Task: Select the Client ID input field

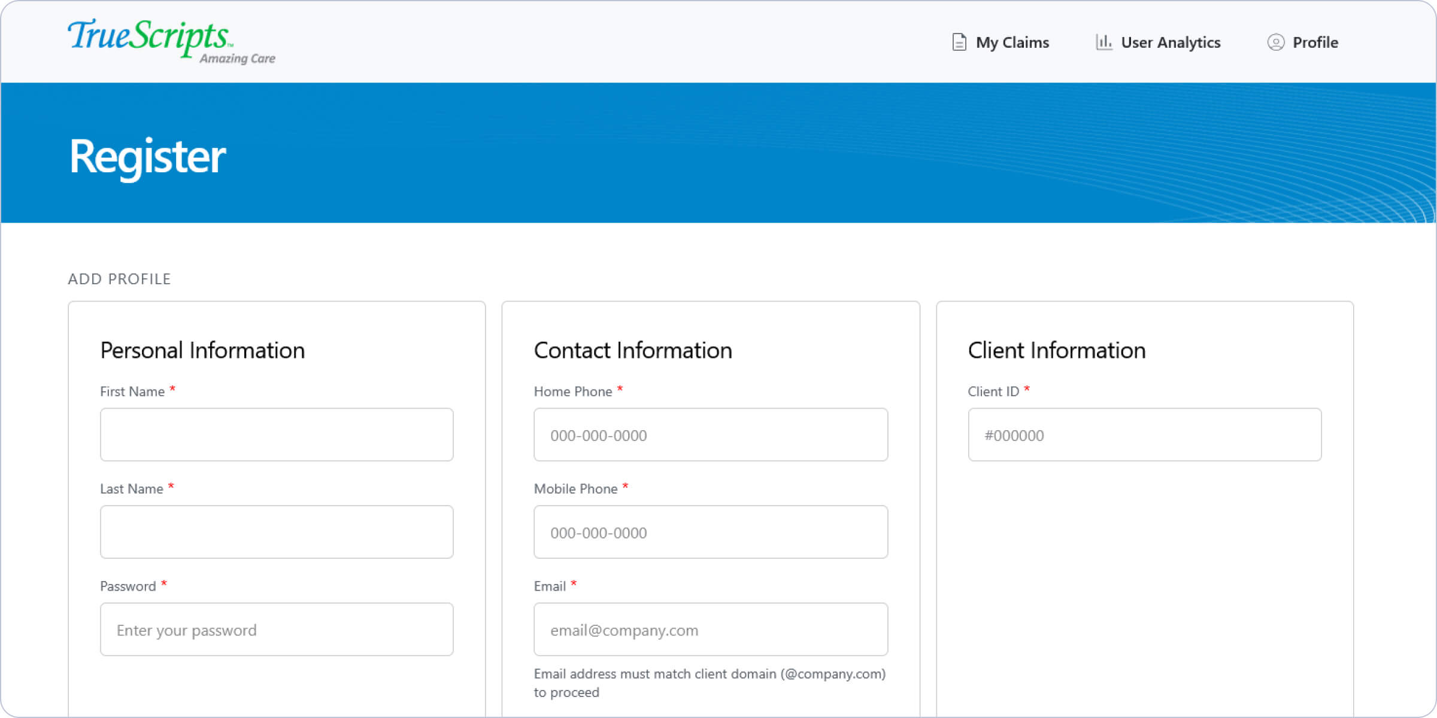Action: 1144,435
